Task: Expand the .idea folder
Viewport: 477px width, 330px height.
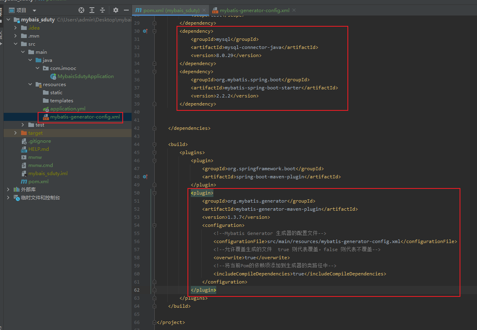Action: tap(15, 27)
